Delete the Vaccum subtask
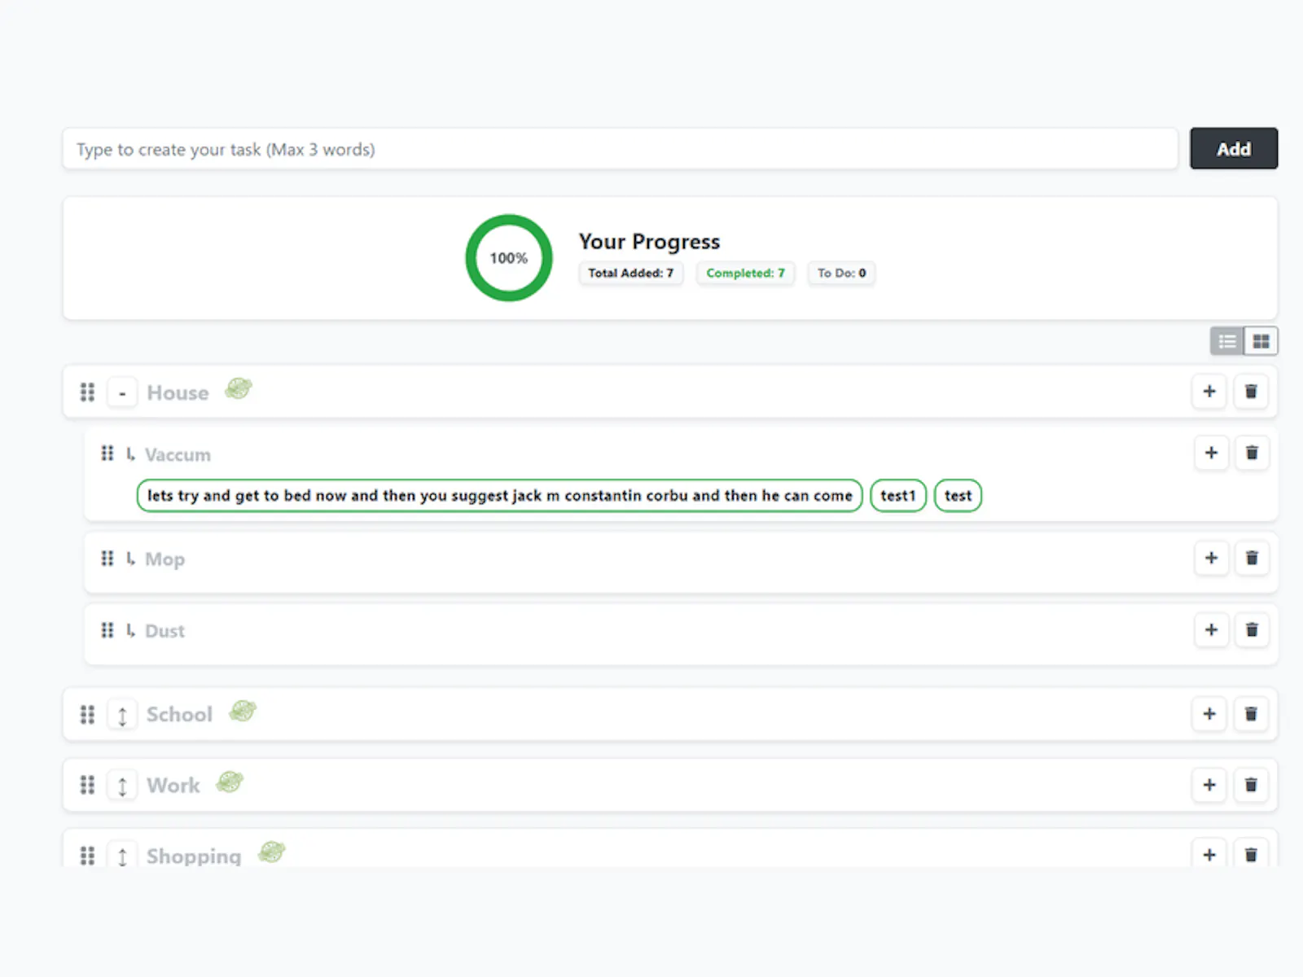The height and width of the screenshot is (977, 1303). click(1253, 453)
